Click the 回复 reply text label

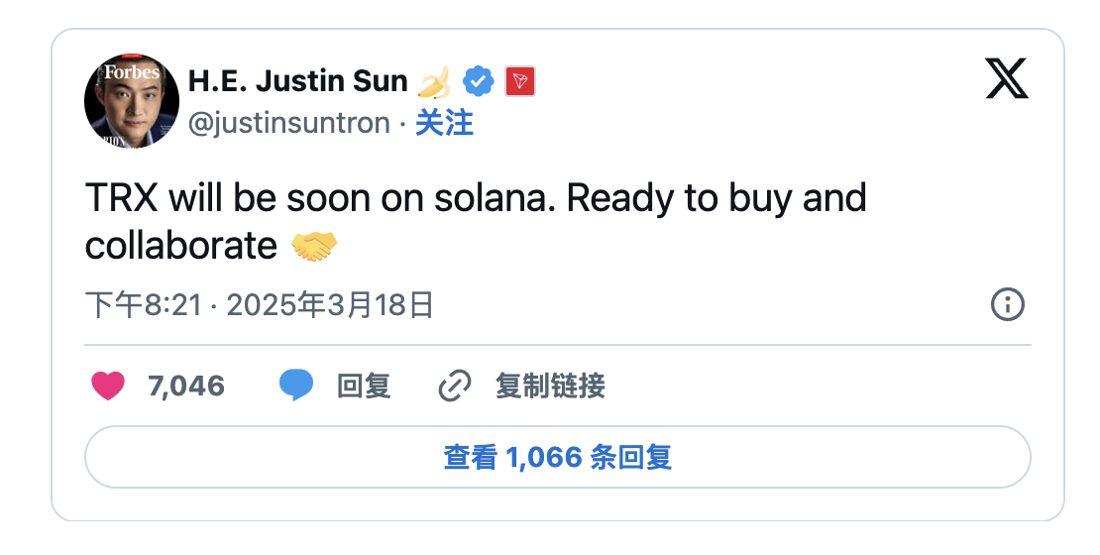click(x=364, y=386)
